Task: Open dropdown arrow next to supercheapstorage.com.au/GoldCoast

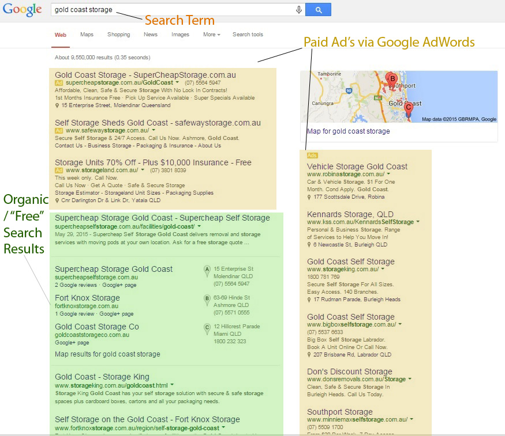Action: pos(177,82)
